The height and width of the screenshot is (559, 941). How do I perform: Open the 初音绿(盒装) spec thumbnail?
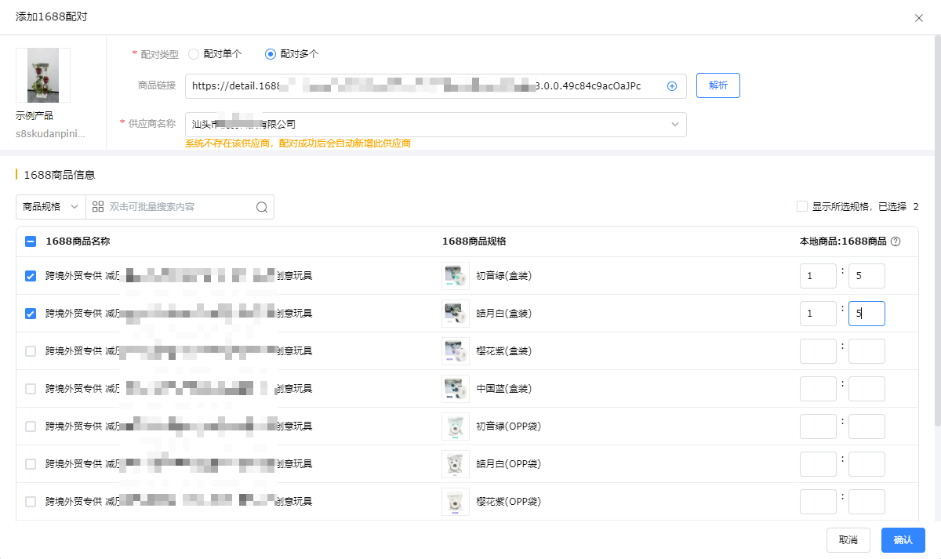pyautogui.click(x=456, y=276)
